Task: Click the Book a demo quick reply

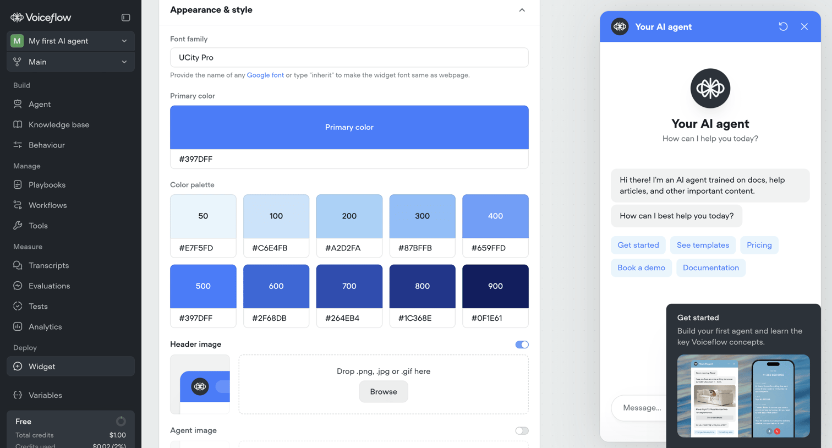Action: point(641,267)
